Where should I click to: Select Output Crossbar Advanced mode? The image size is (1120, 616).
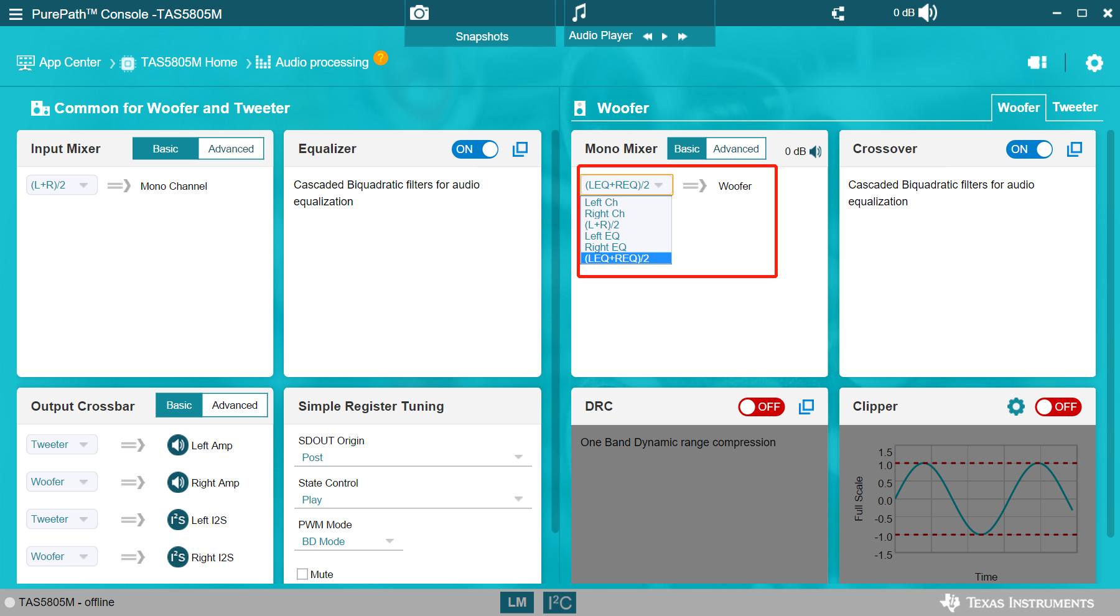click(235, 405)
